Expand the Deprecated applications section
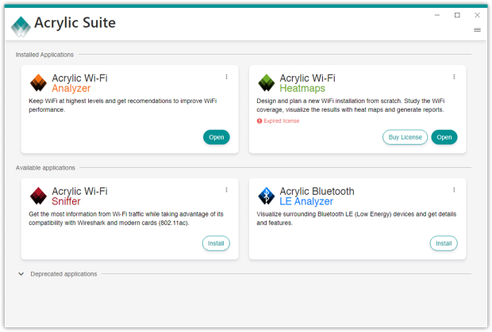This screenshot has width=492, height=332. coord(21,274)
